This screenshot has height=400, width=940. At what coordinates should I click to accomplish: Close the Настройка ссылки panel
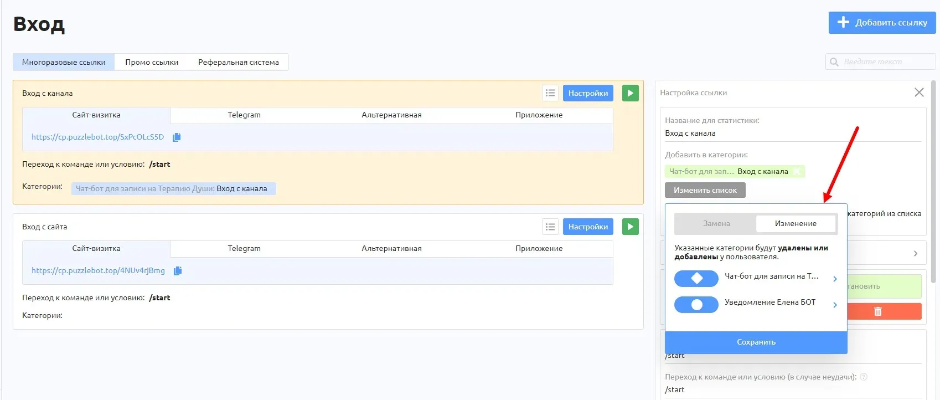[919, 93]
